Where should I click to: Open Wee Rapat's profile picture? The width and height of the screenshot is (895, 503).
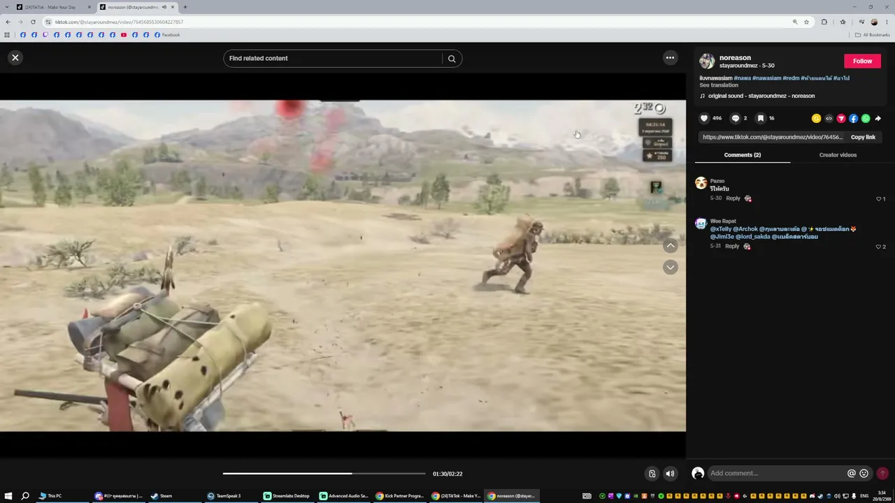coord(701,224)
